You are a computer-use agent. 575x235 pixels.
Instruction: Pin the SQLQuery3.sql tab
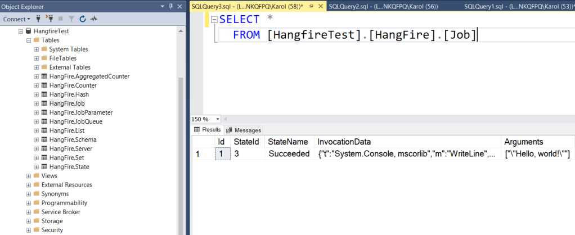[x=312, y=6]
